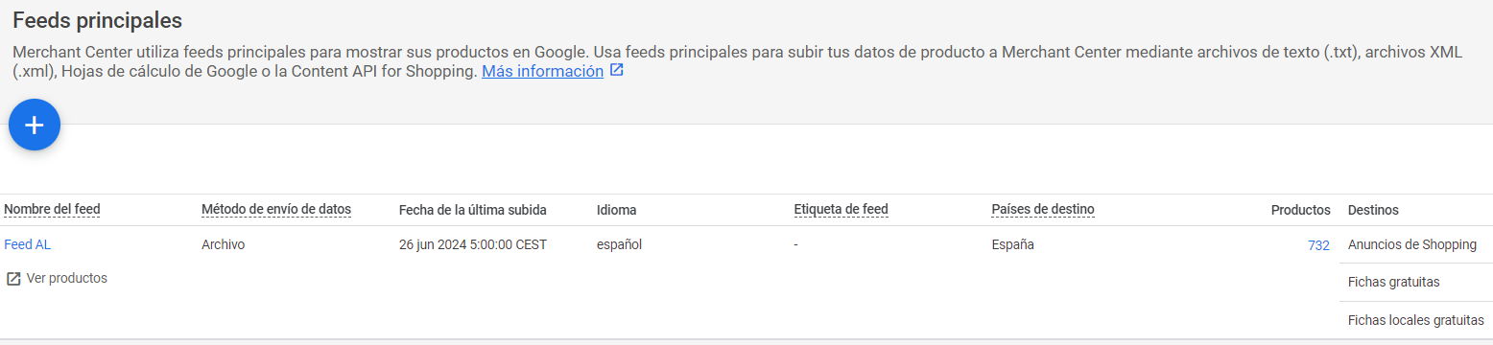Click the Destinos column header
Viewport: 1493px width, 345px height.
[x=1373, y=210]
